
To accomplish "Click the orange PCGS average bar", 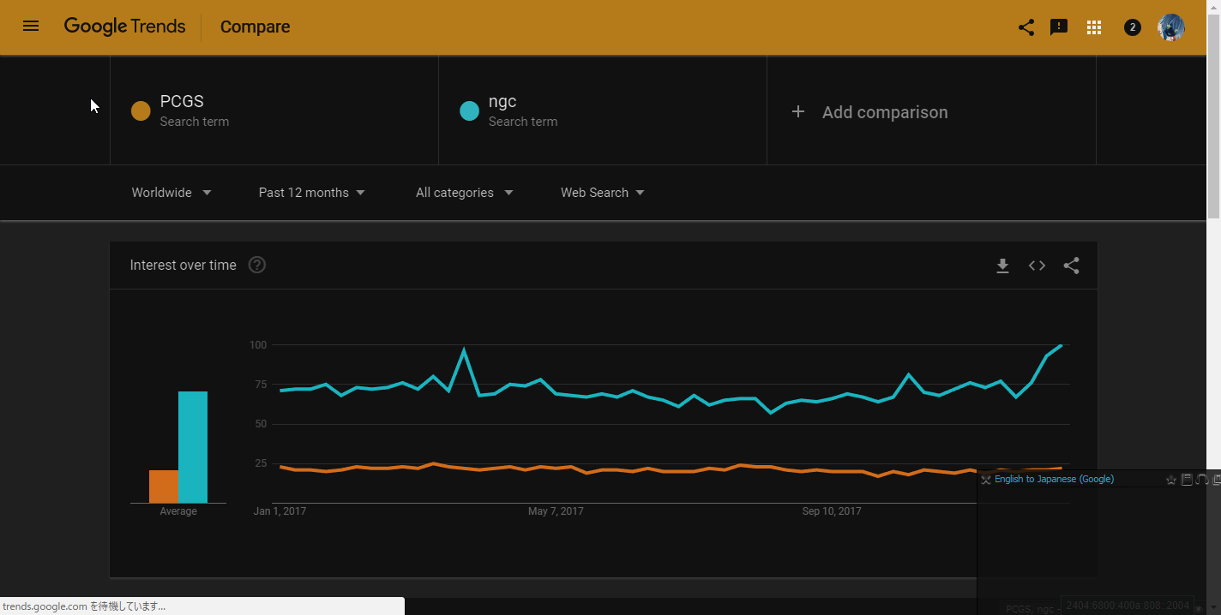I will (x=164, y=487).
